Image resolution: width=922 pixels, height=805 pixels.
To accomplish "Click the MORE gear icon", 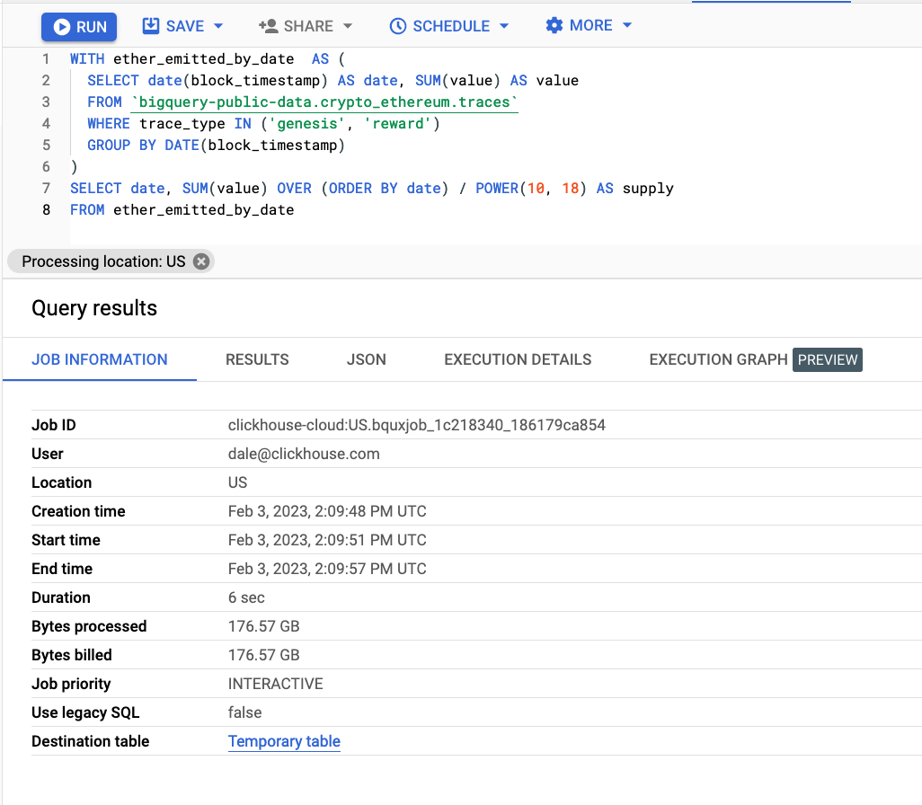I will [554, 25].
